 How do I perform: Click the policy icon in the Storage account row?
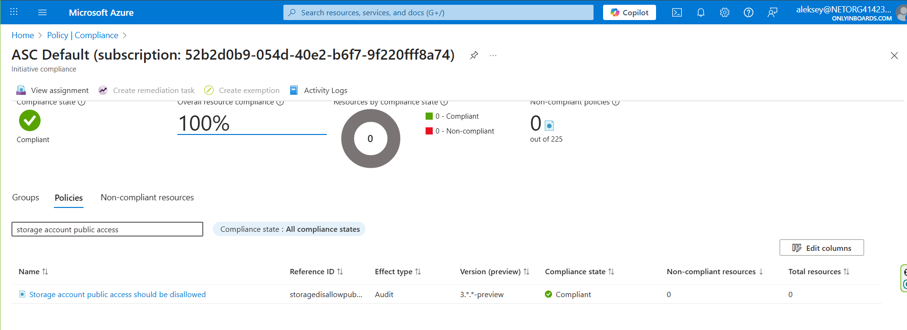pos(22,294)
